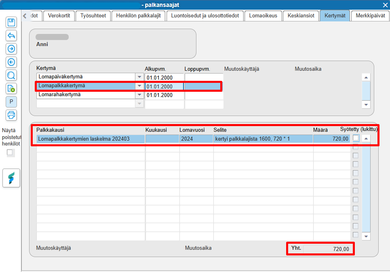The image size is (390, 272).
Task: Switch to the Työsuhteet tab
Action: [93, 16]
